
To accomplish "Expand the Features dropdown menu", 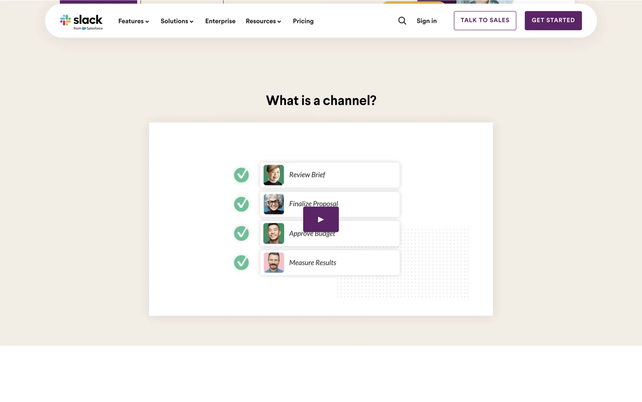I will pyautogui.click(x=133, y=21).
